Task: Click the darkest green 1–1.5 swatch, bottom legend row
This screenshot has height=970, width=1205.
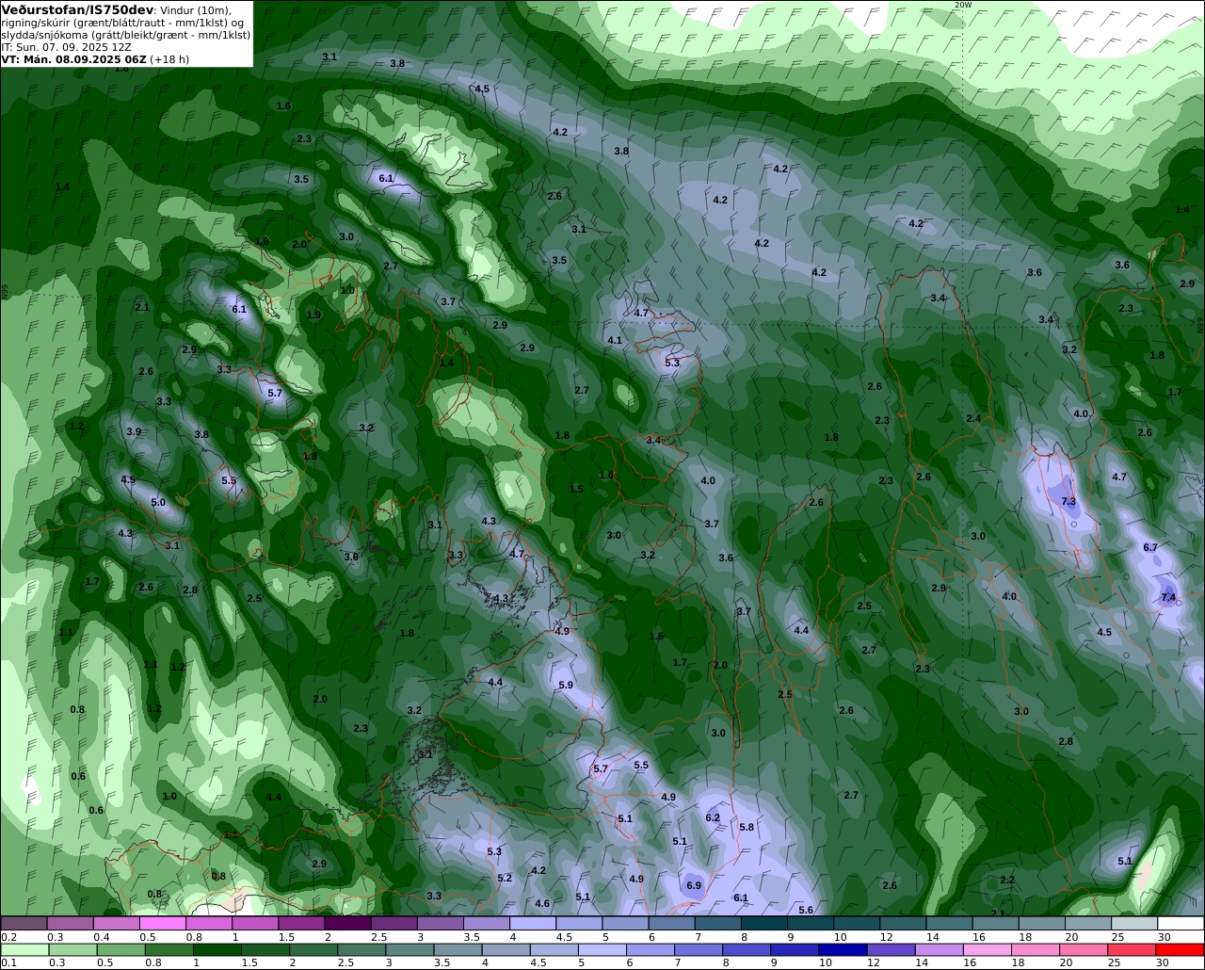Action: coord(218,949)
